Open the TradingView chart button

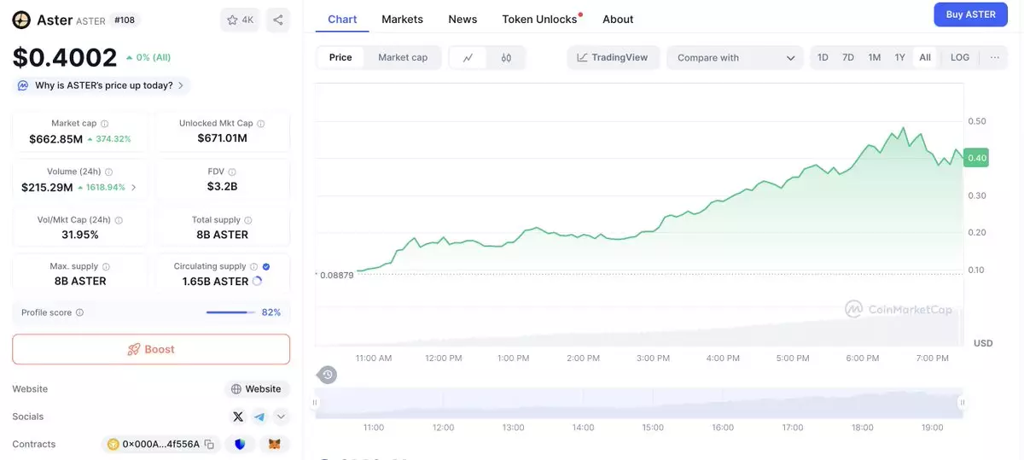pyautogui.click(x=612, y=58)
